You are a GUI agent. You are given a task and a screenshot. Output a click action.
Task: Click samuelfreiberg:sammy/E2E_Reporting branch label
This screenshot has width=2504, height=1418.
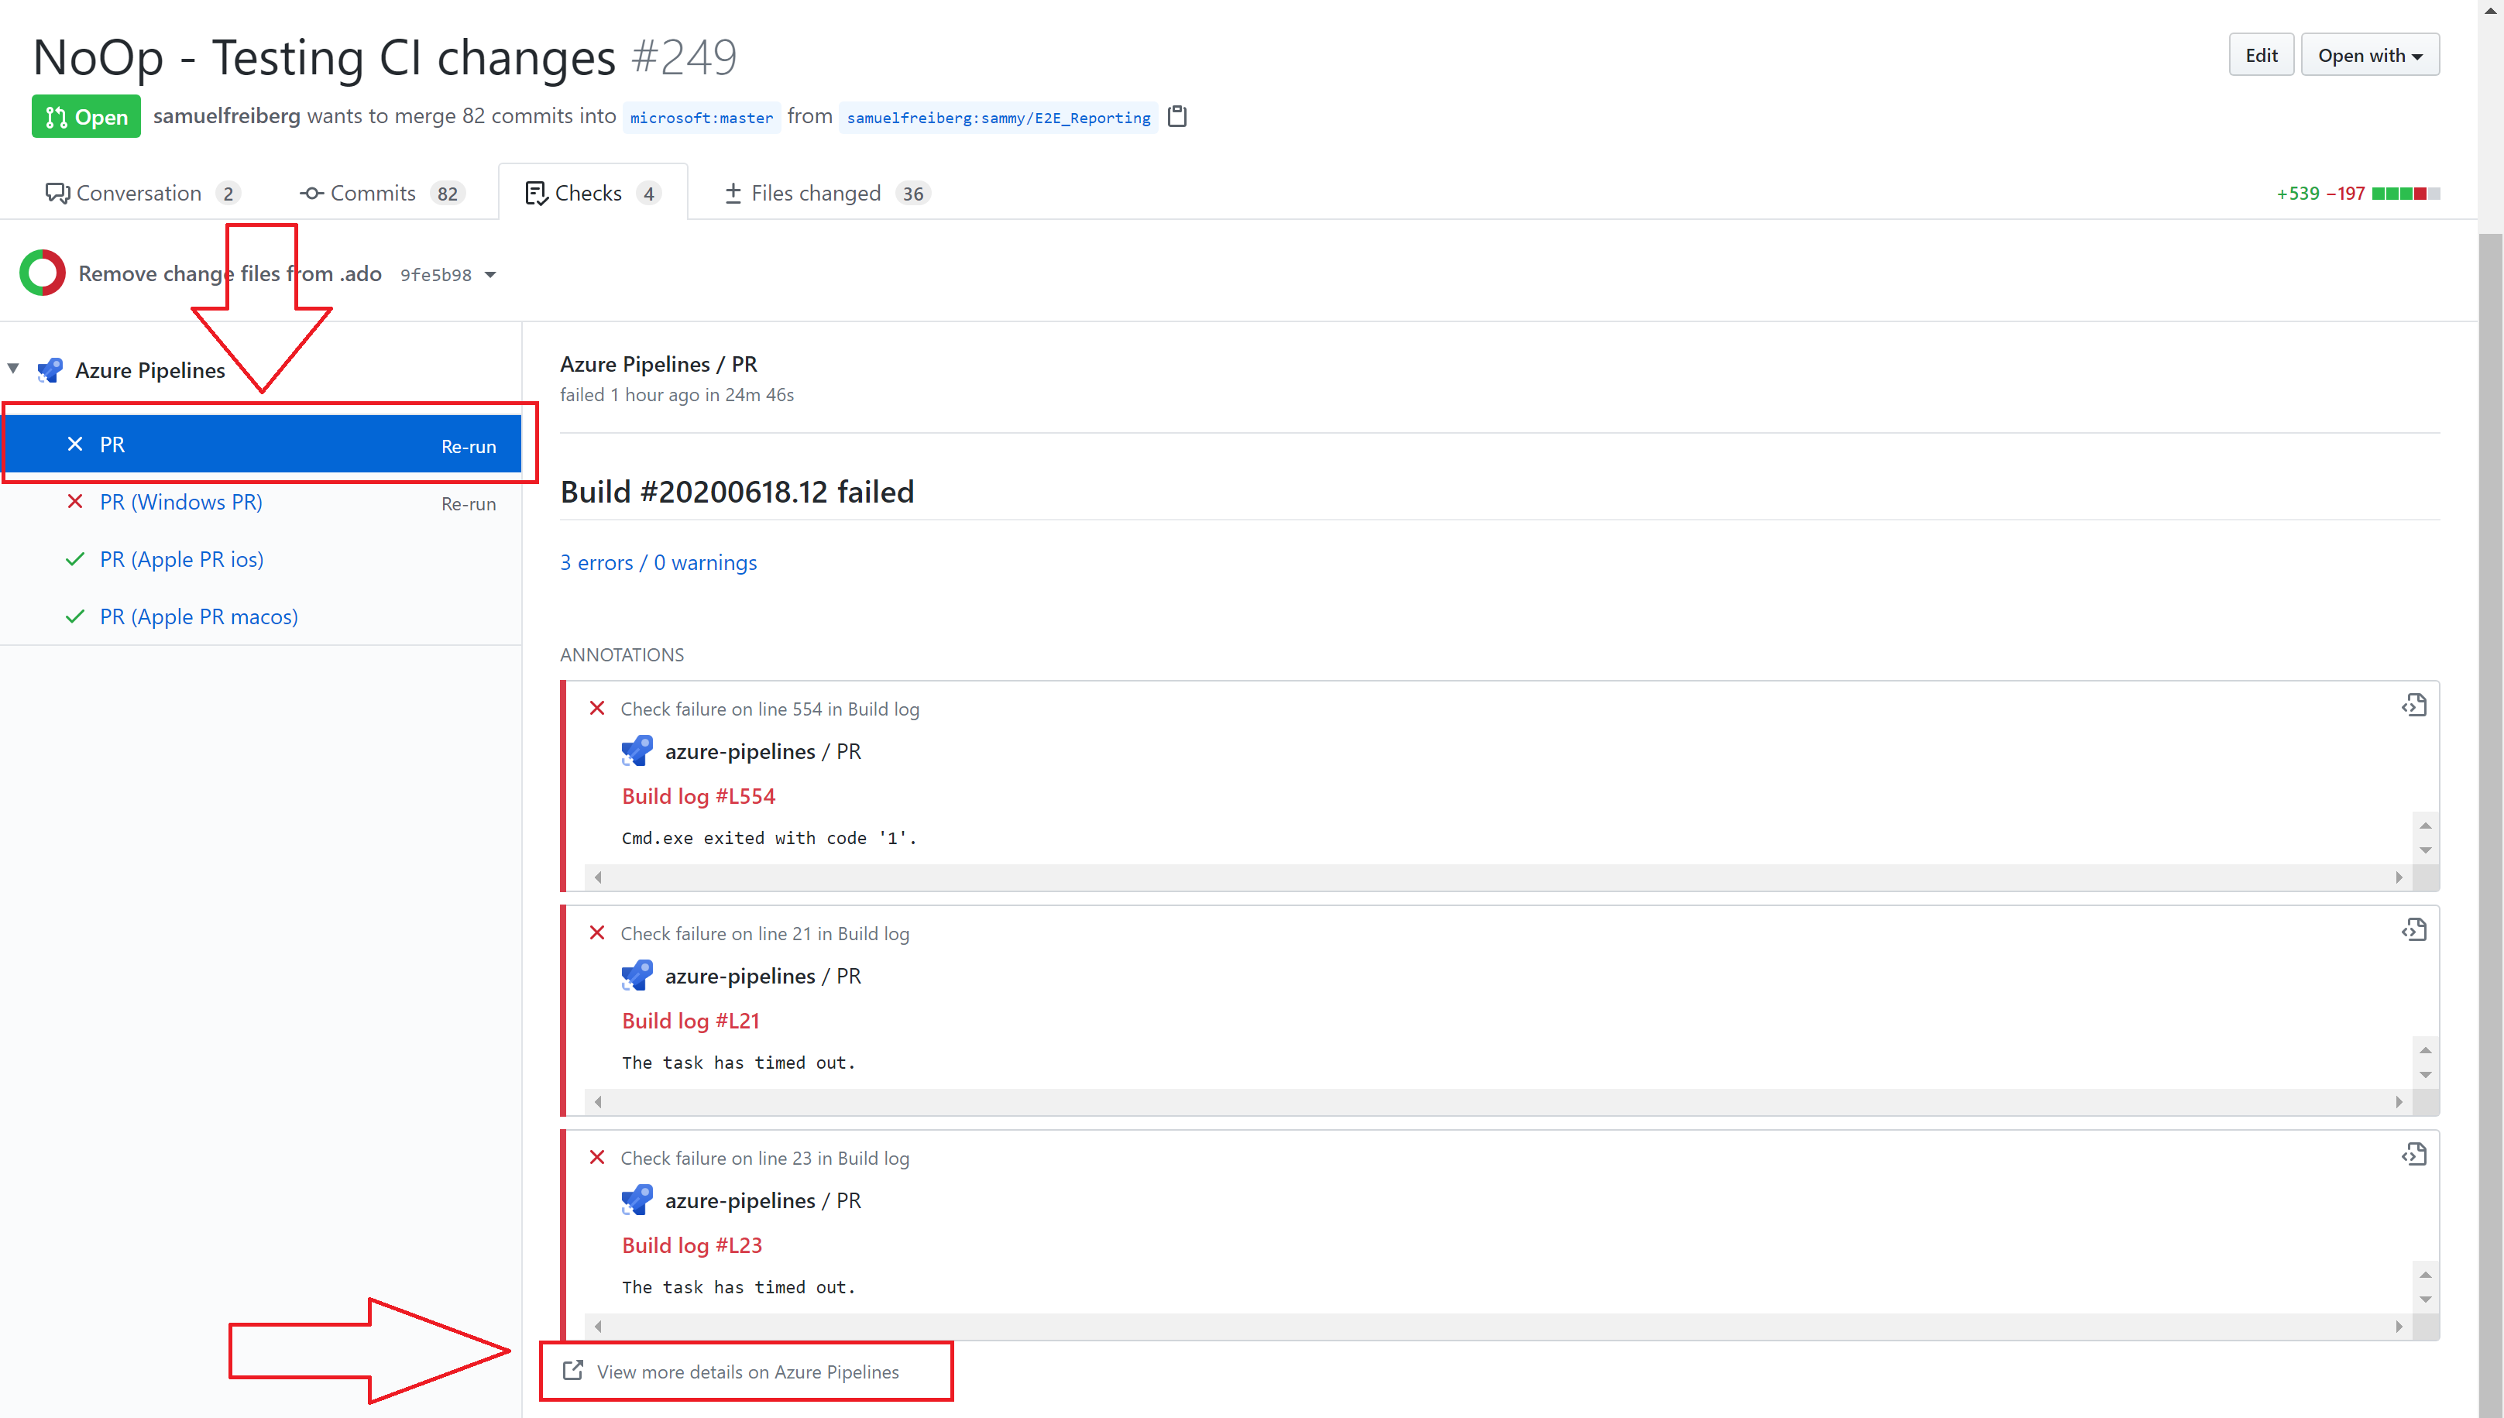pos(998,118)
